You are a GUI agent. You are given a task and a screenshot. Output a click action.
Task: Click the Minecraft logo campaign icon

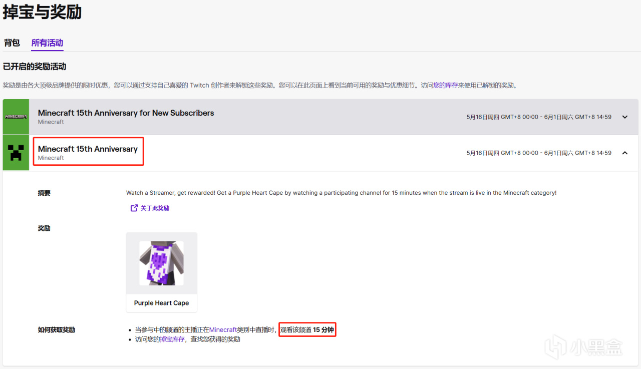(x=16, y=117)
